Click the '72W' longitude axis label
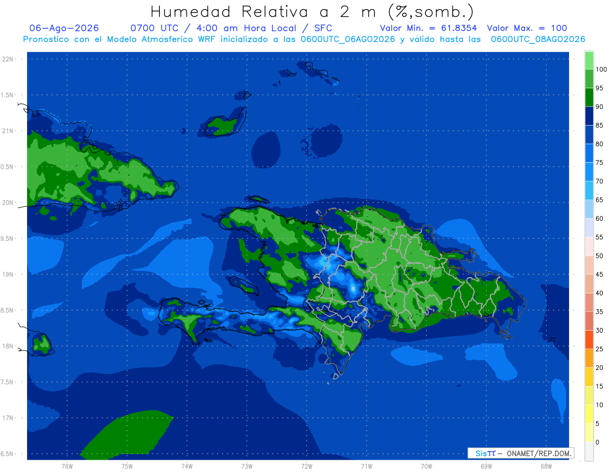 click(306, 466)
